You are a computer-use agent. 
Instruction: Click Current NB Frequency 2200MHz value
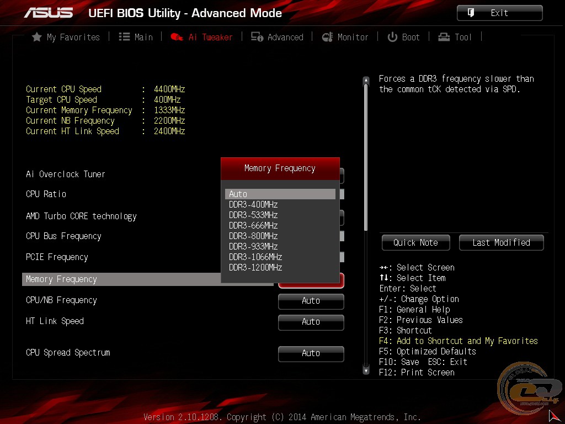tap(169, 120)
